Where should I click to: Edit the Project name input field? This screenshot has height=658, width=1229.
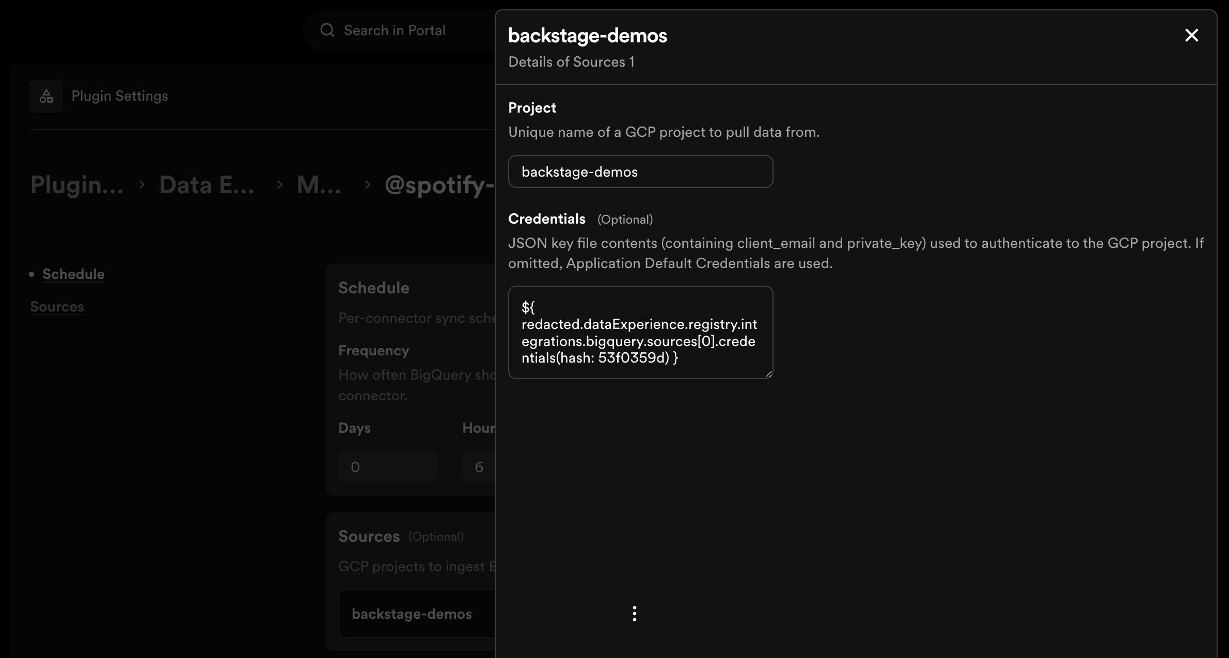[640, 171]
